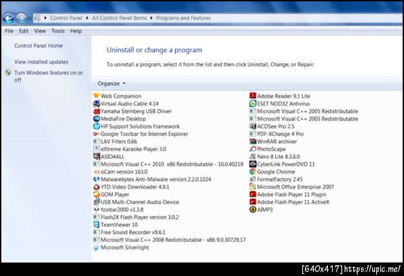Navigate to All Control Panel Items breadcrumb

click(x=119, y=18)
